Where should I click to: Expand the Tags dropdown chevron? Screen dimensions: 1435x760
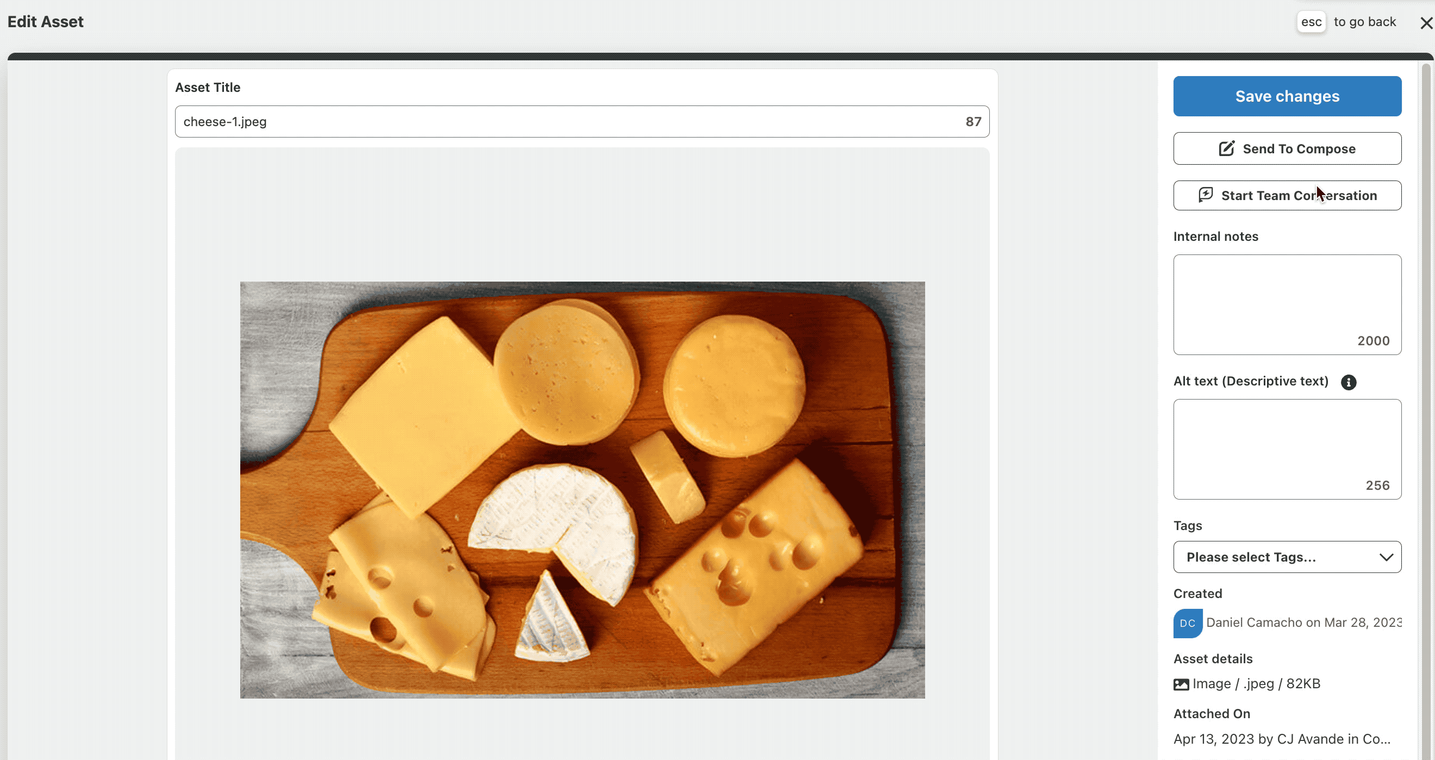pyautogui.click(x=1386, y=557)
